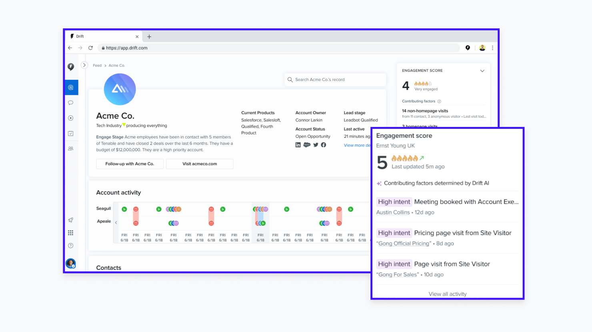Screen dimensions: 592x332
Task: Select the Seagull row label in timeline
Action: coord(104,209)
